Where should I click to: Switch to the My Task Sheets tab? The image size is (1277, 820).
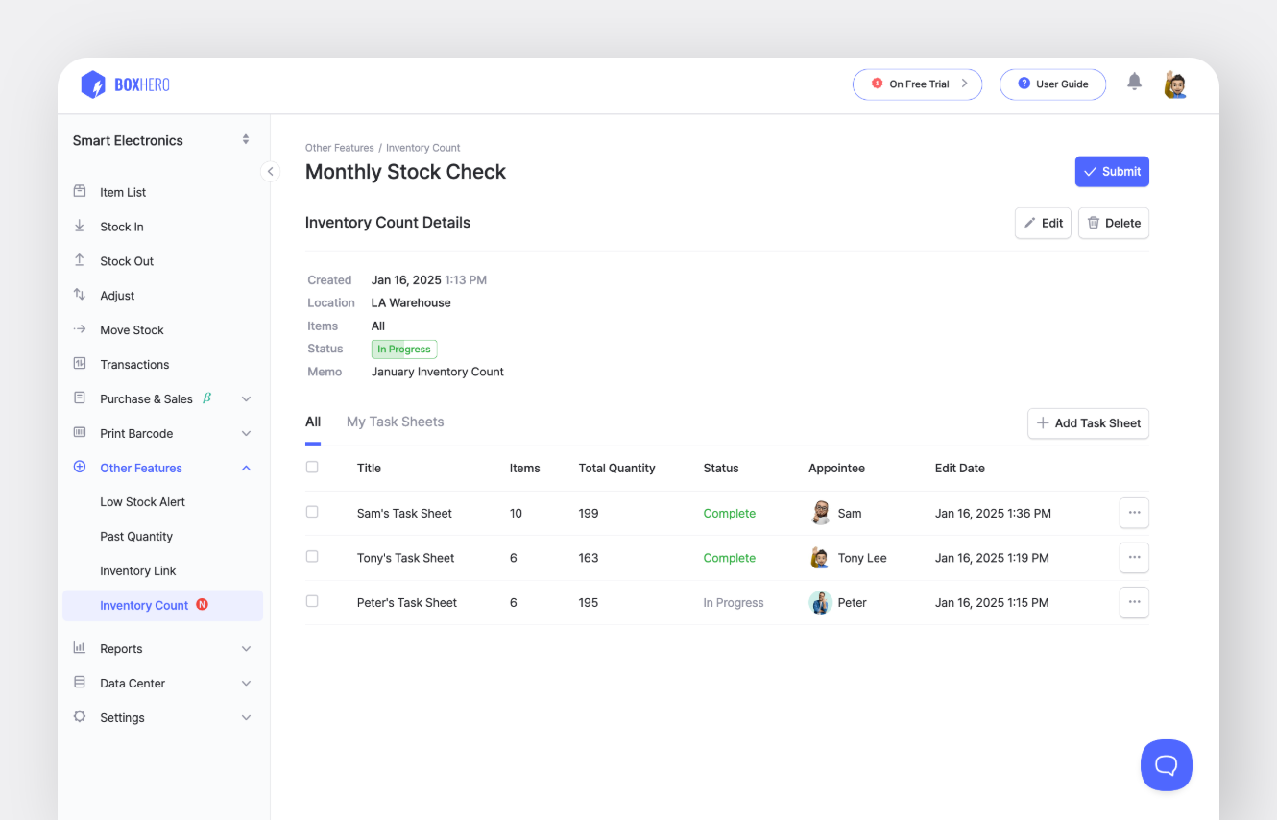(395, 422)
